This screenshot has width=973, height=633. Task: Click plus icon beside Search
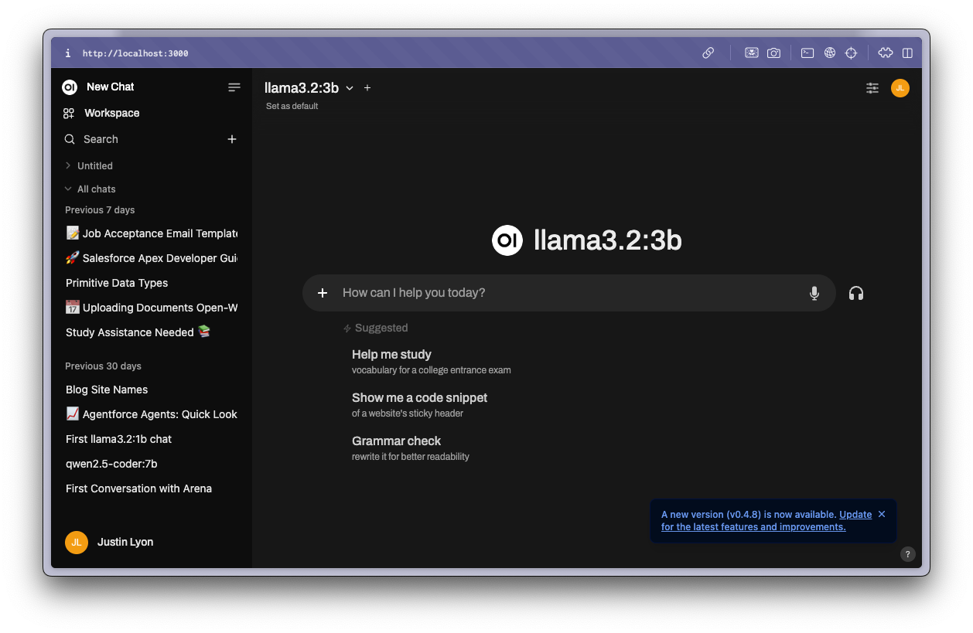pos(232,139)
